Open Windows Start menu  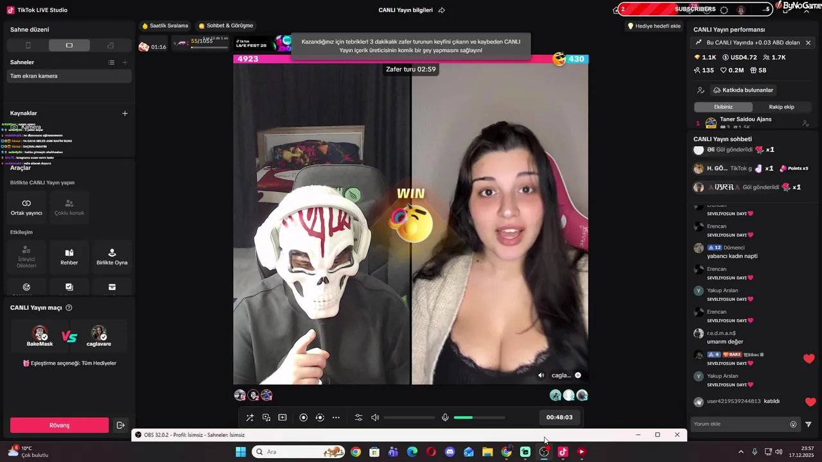click(241, 452)
